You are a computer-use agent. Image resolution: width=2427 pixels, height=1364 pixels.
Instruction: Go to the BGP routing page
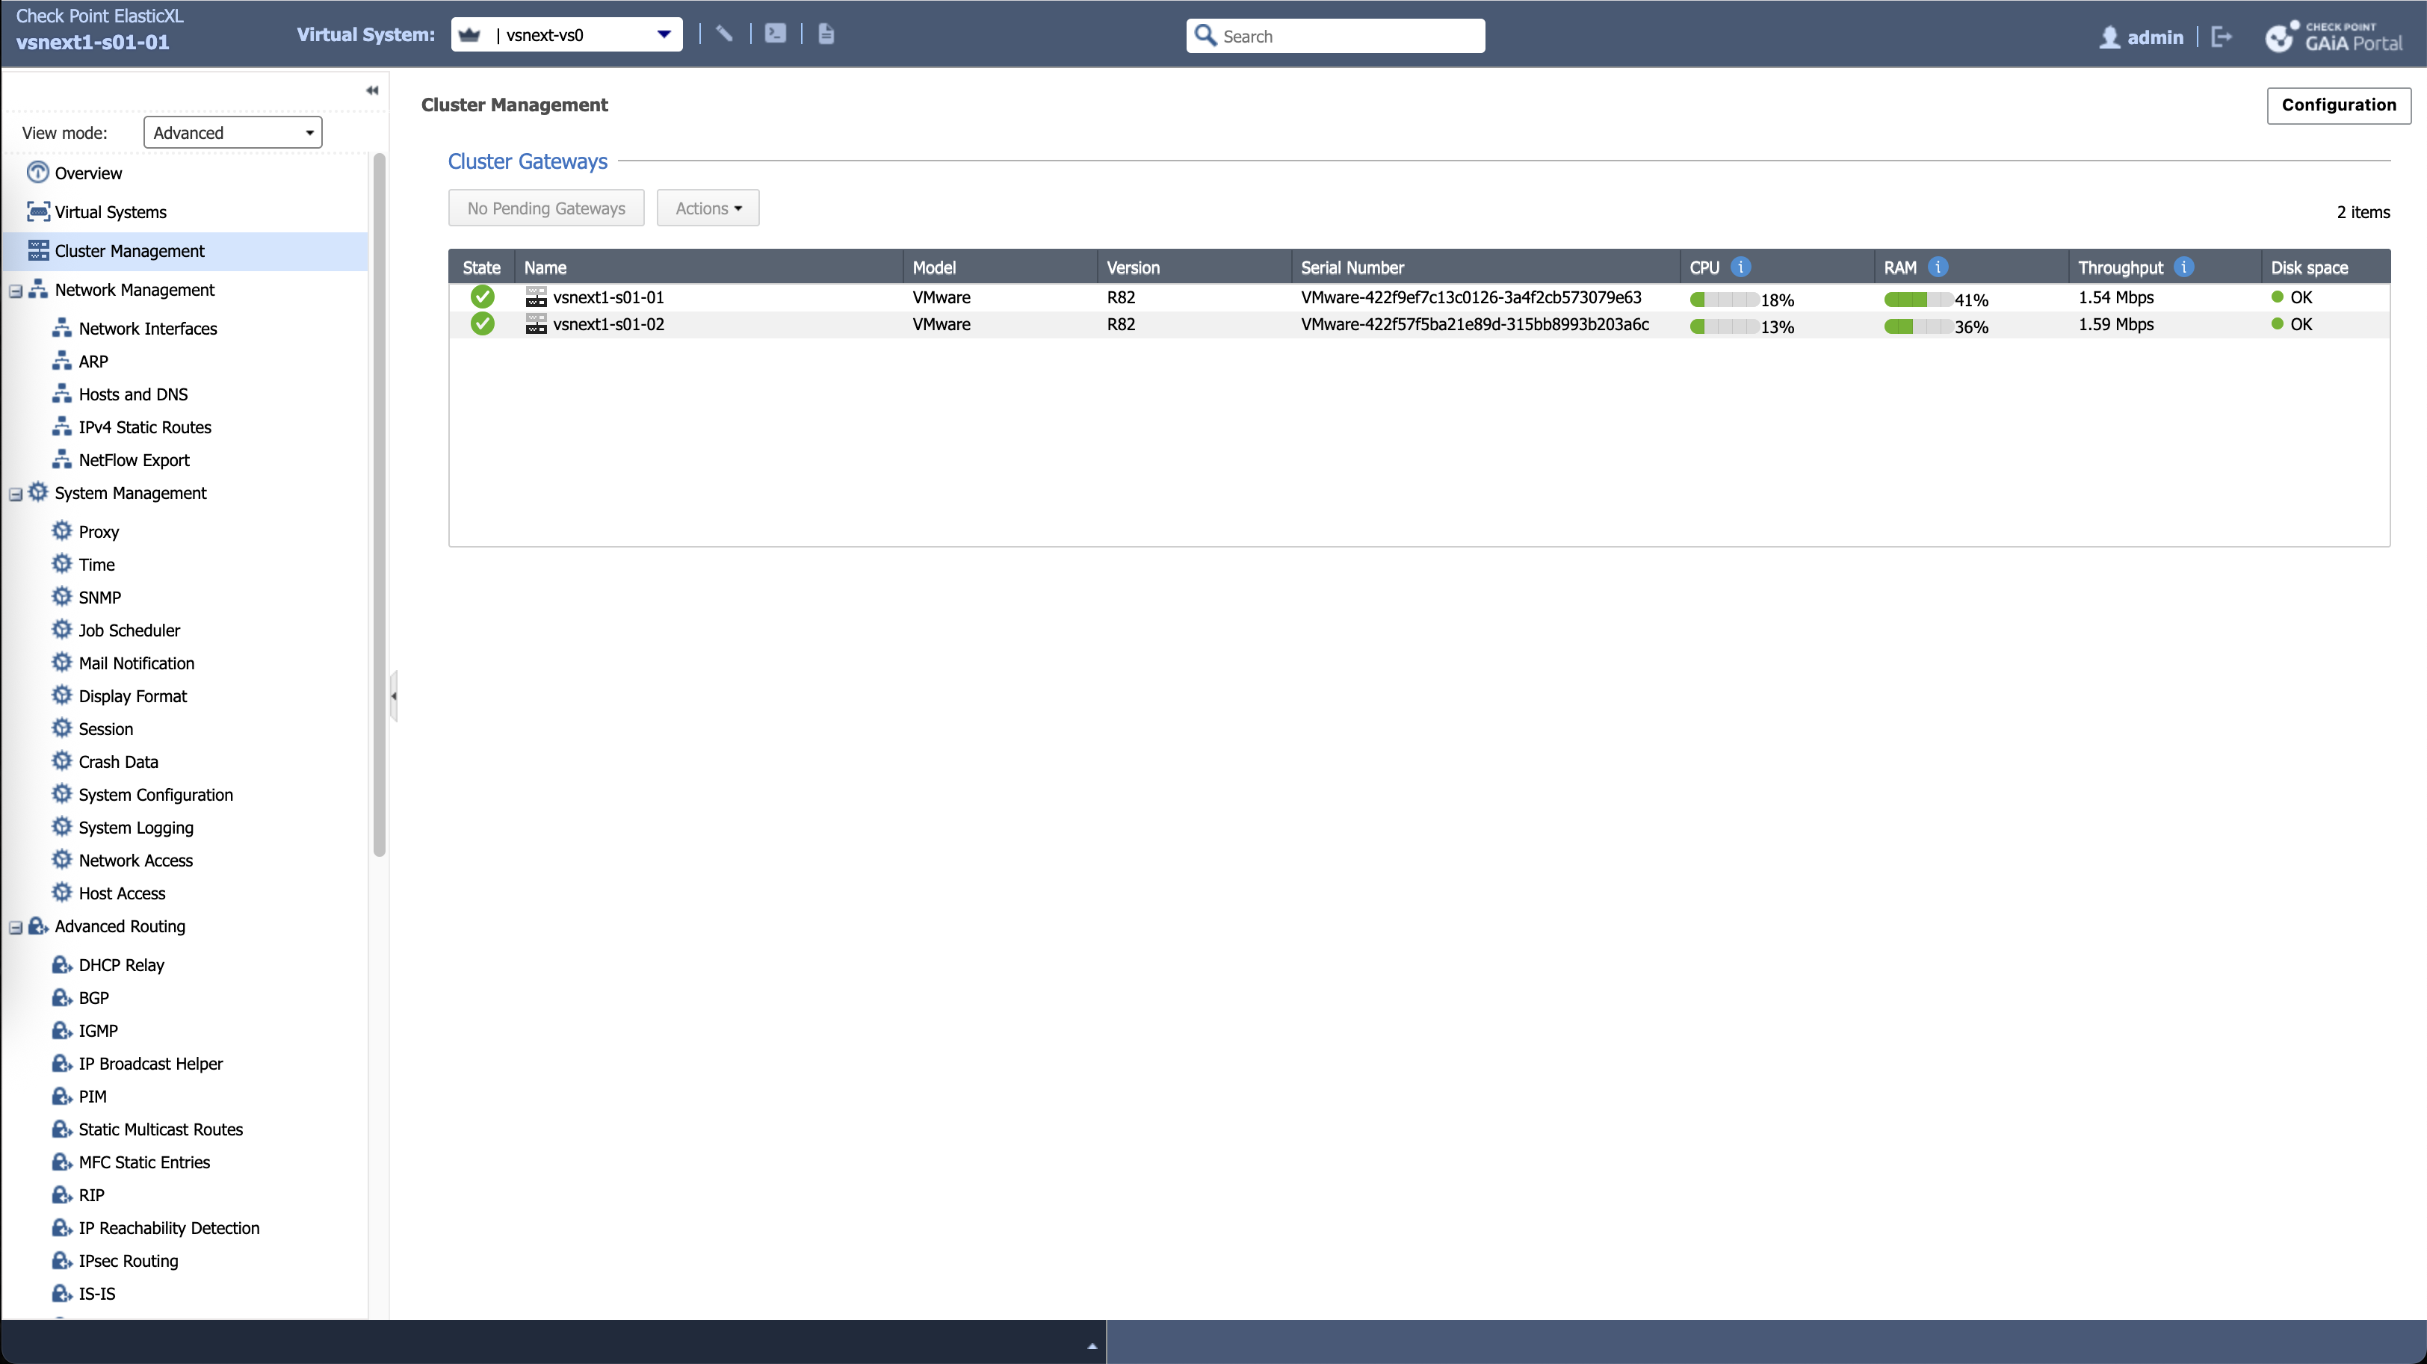(x=93, y=997)
